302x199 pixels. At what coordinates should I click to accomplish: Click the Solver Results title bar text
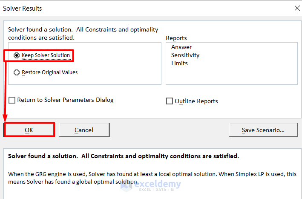tap(22, 8)
